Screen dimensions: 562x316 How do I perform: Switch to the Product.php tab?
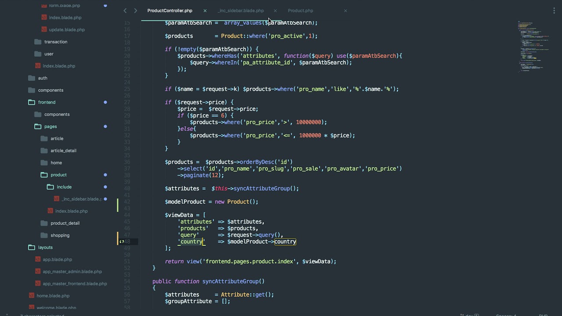click(x=300, y=11)
